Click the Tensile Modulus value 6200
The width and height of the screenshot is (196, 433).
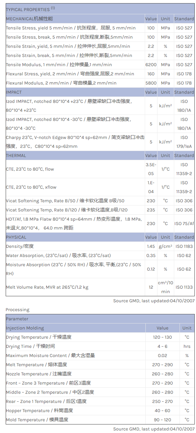point(151,65)
